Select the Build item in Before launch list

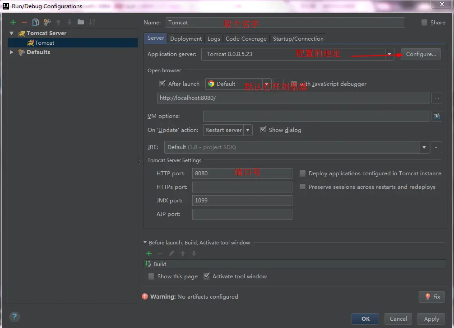pos(295,264)
